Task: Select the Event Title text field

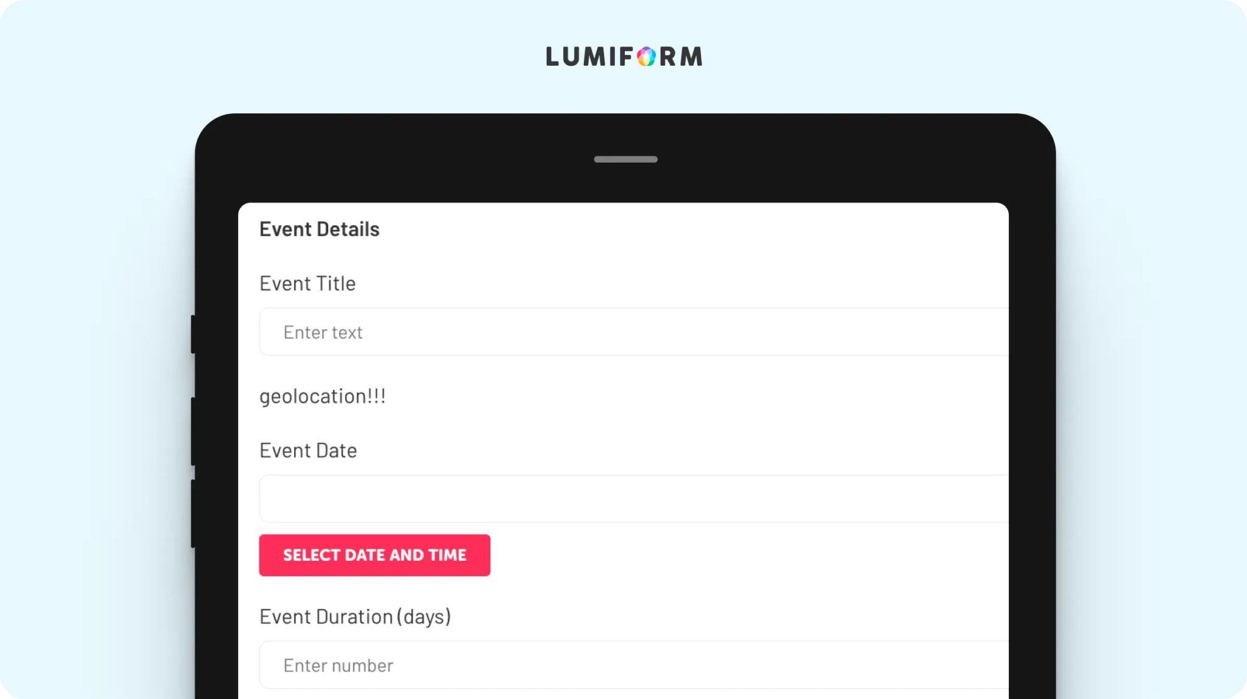Action: coord(634,332)
